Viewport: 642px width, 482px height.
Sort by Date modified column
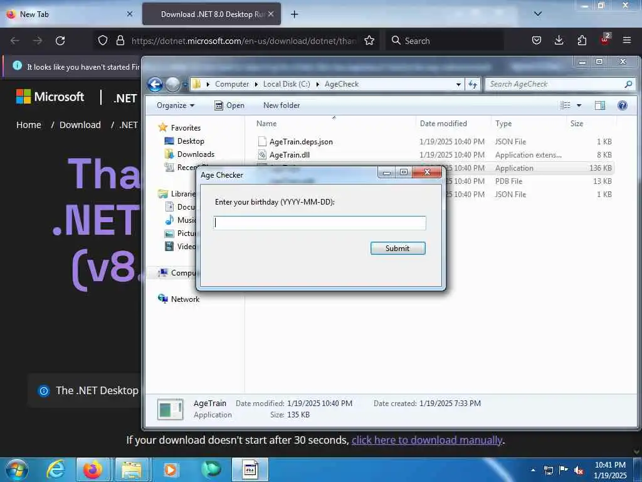443,124
